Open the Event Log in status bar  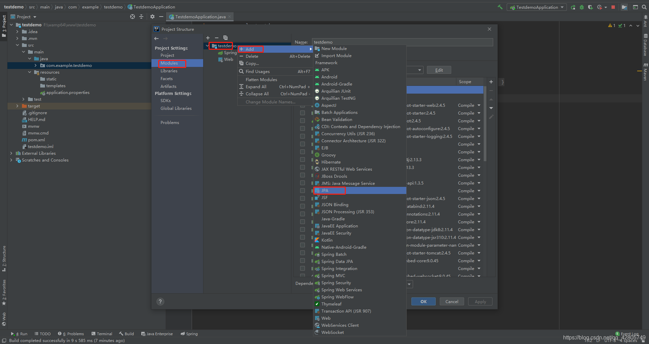627,334
